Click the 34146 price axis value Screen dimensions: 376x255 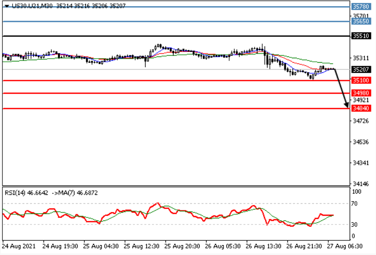click(361, 184)
